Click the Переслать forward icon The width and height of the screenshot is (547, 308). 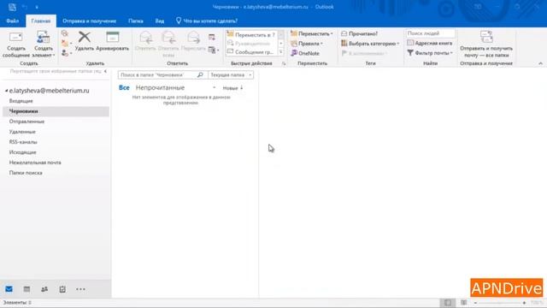193,38
